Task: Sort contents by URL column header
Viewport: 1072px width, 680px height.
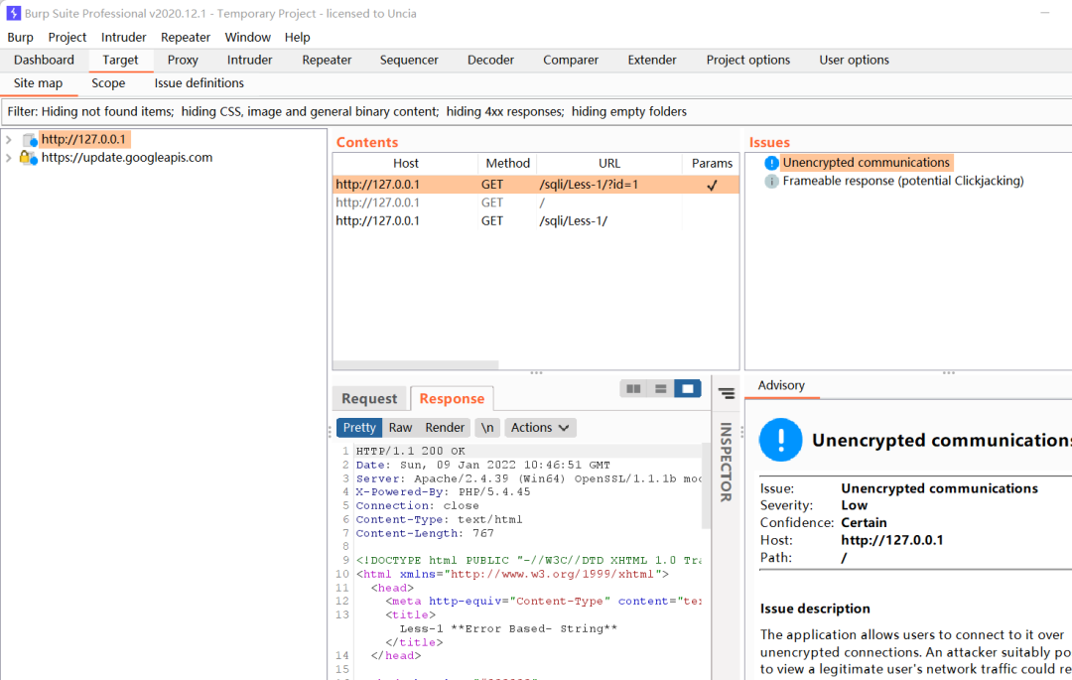Action: click(609, 164)
